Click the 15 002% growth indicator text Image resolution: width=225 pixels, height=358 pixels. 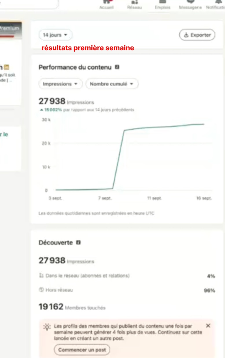tap(51, 110)
